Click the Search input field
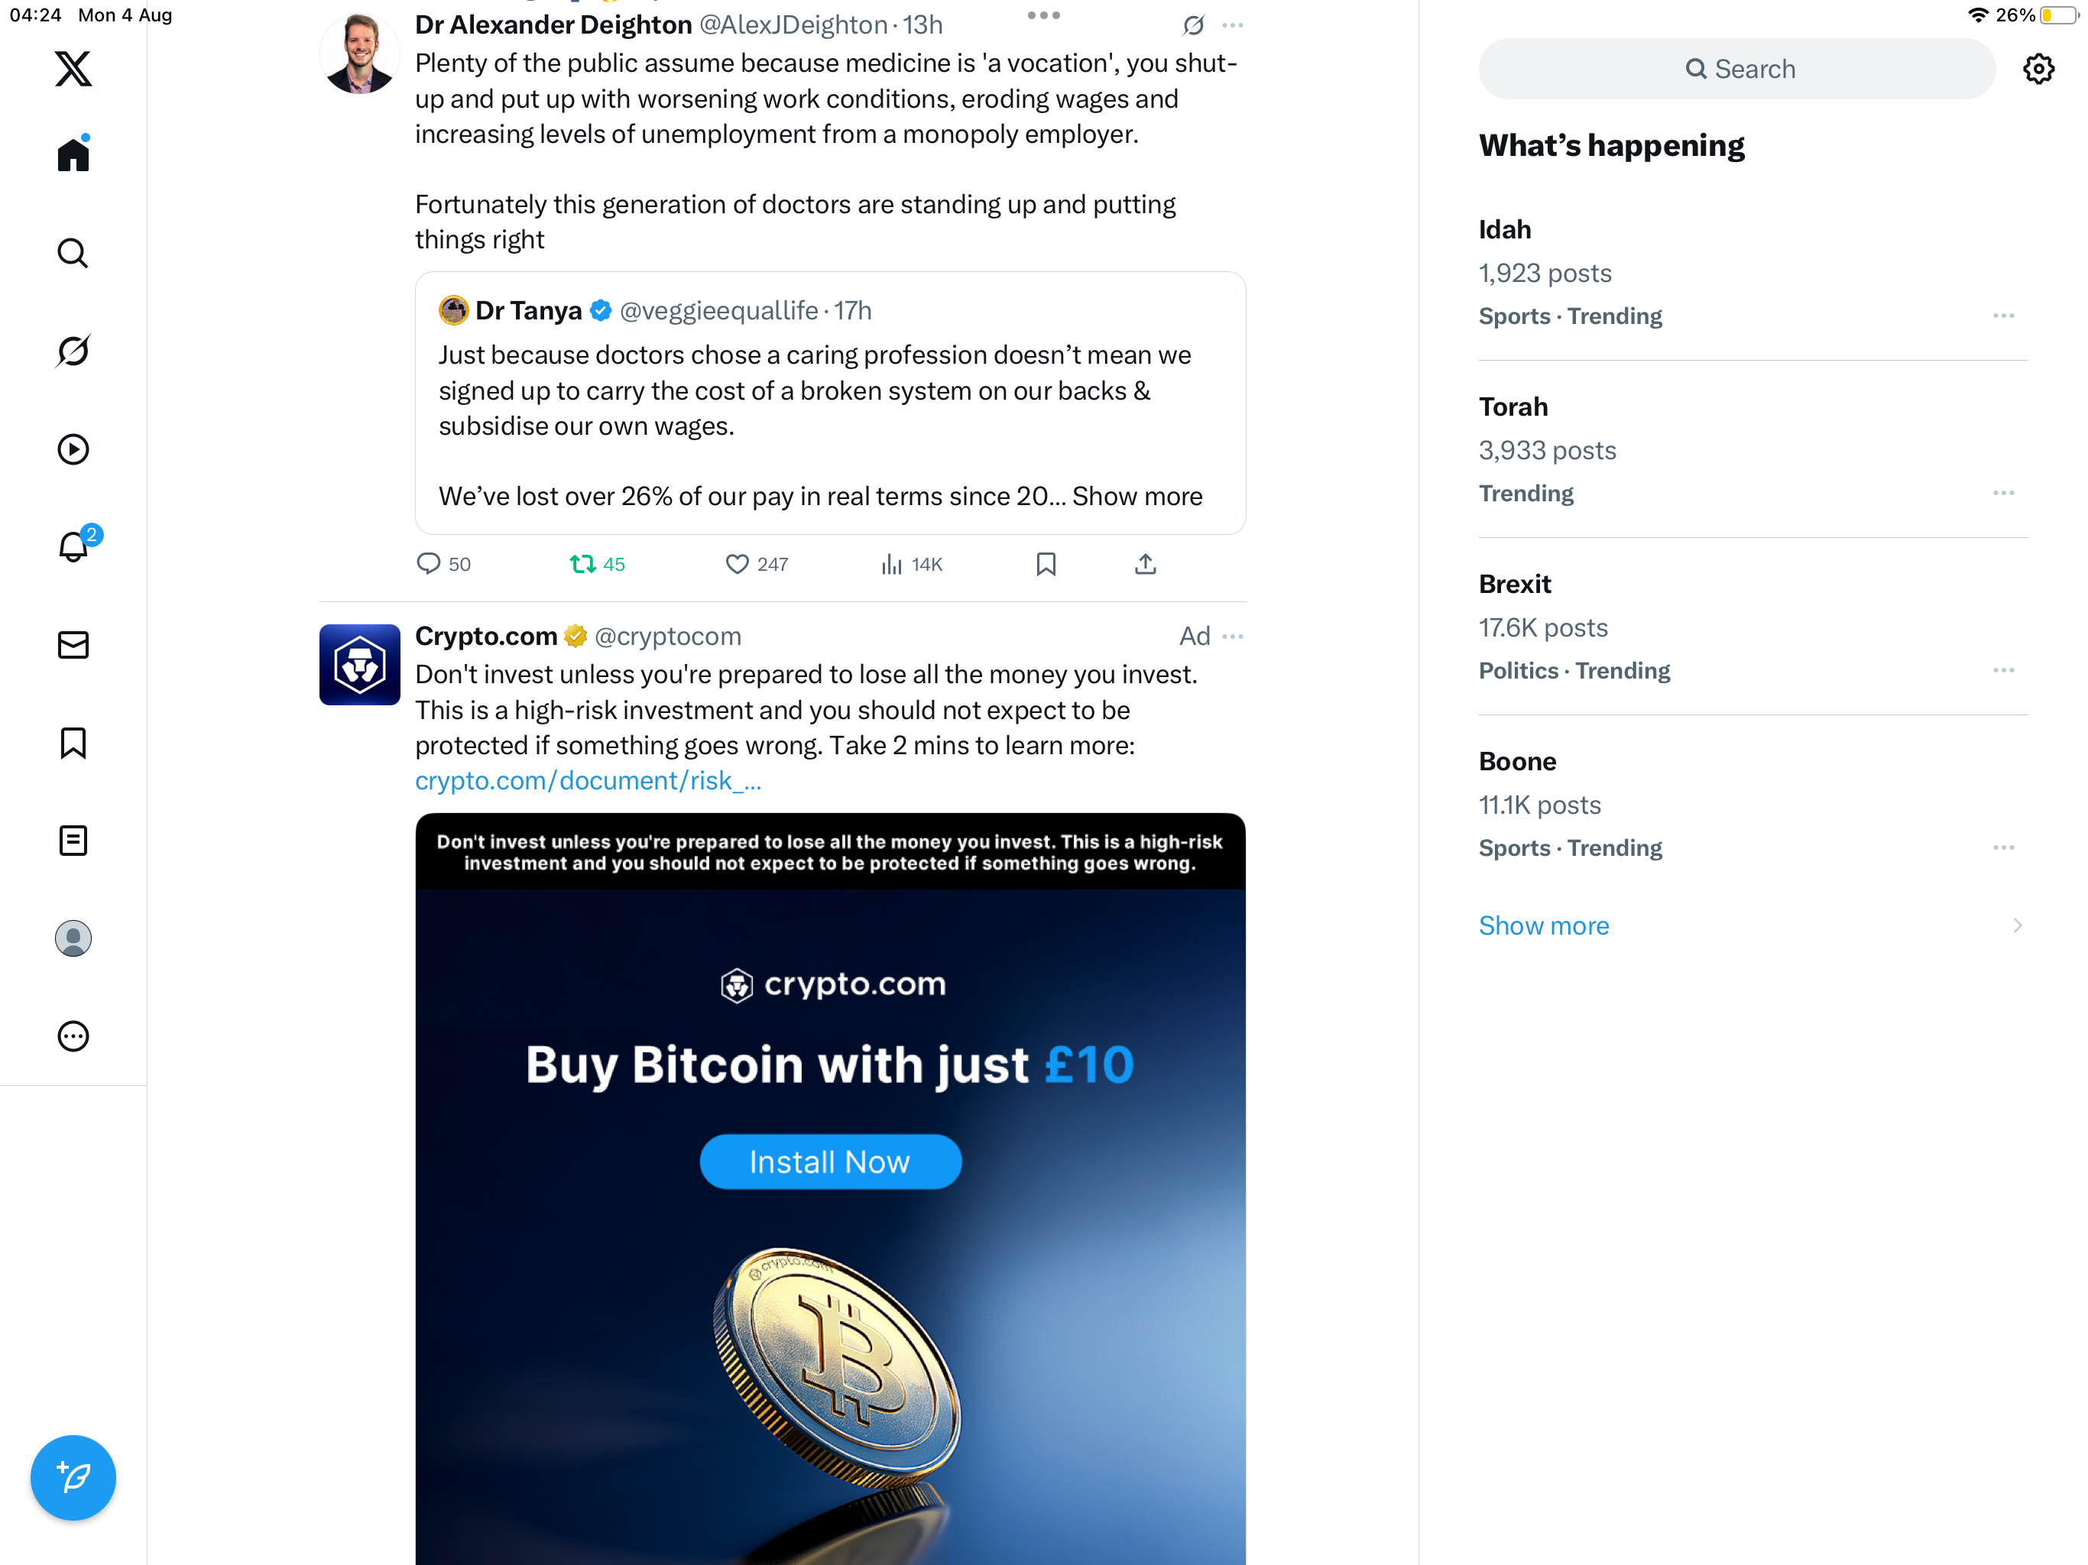 click(x=1737, y=69)
